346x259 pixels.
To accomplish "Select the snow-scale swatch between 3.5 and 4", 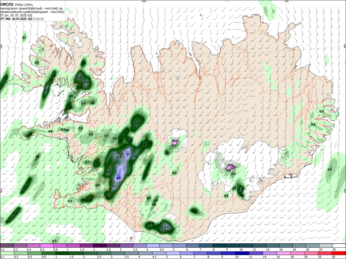I will coord(139,246).
